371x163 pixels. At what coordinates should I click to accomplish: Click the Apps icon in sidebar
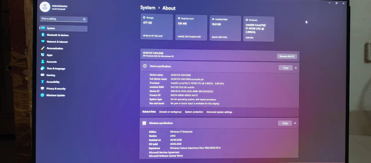(43, 55)
